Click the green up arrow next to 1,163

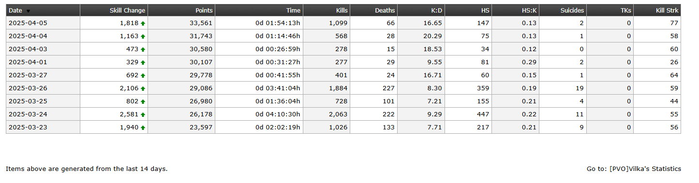coord(143,36)
